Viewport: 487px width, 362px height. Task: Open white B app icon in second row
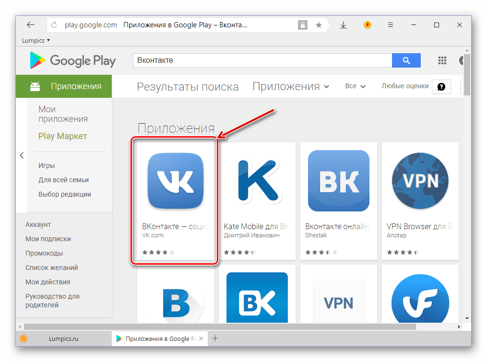pos(176,303)
